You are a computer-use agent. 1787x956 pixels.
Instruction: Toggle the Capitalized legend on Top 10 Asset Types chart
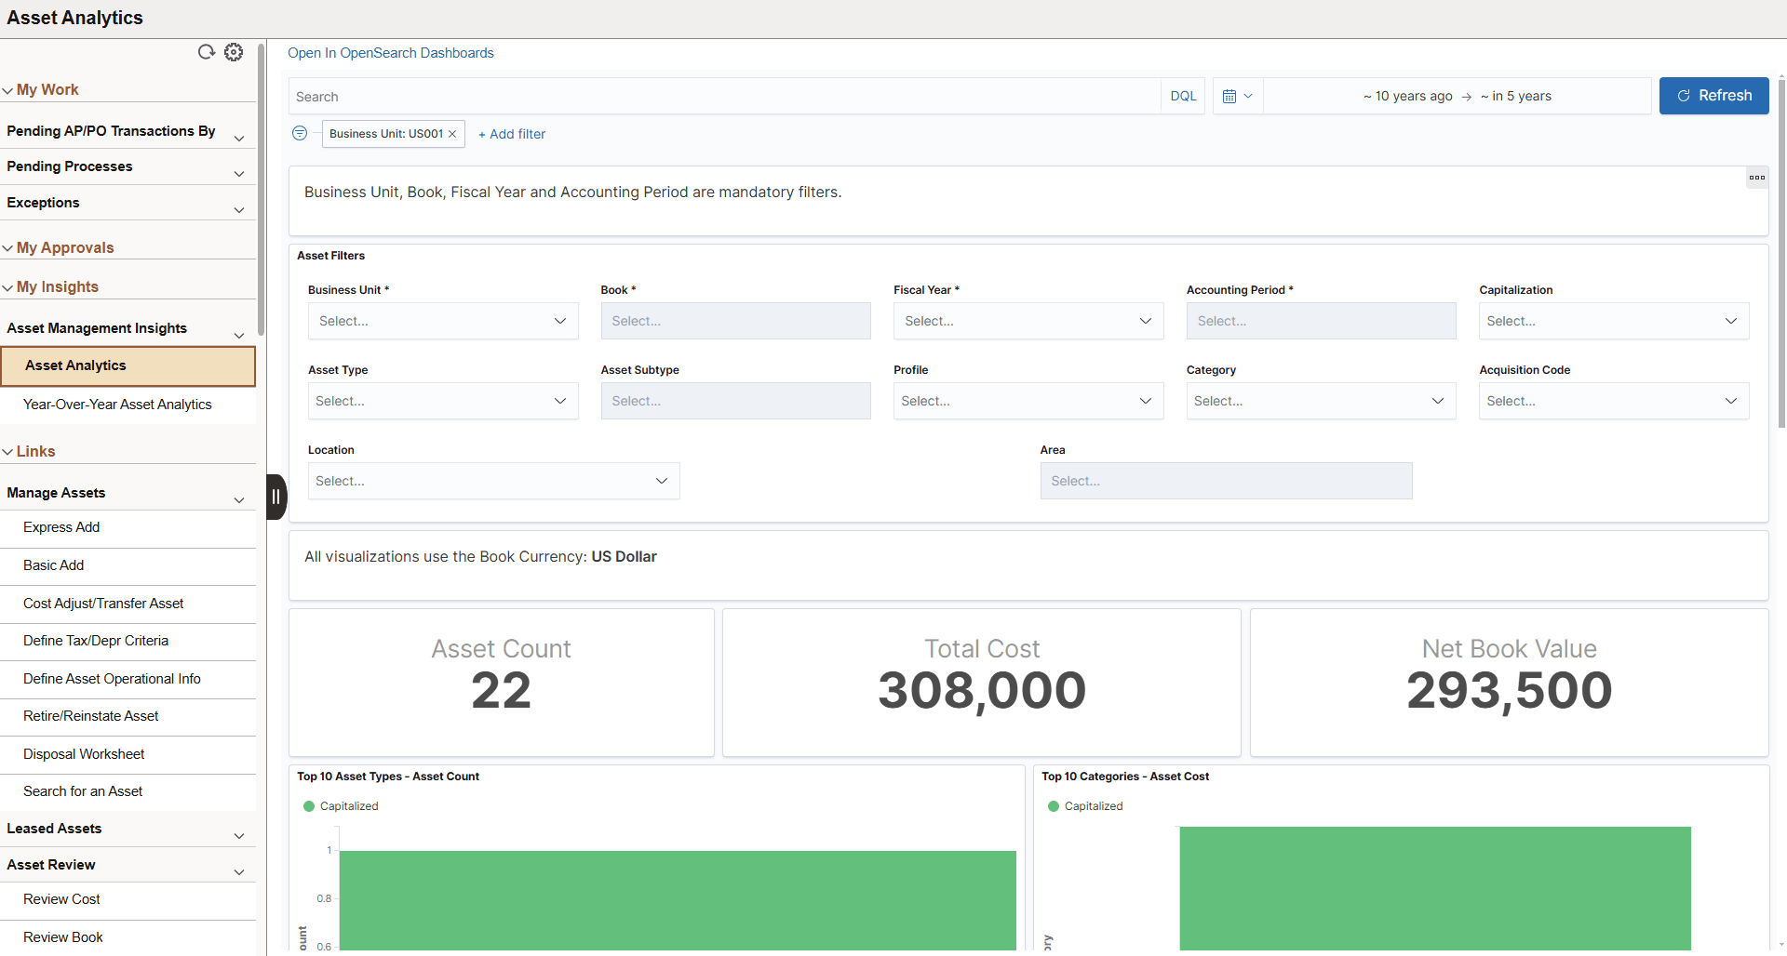(341, 805)
